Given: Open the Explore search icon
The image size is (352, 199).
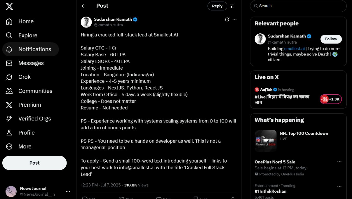Looking at the screenshot, I should click(x=9, y=35).
